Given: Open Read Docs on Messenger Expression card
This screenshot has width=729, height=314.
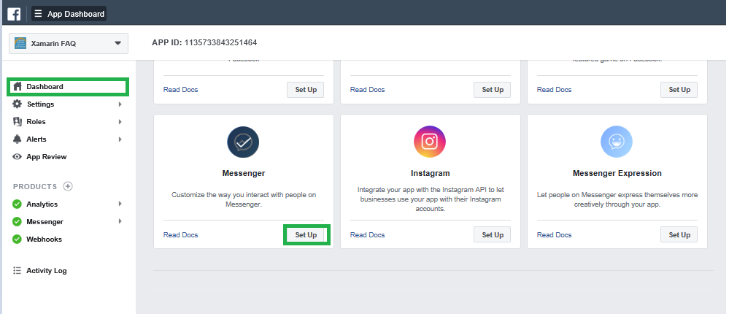Looking at the screenshot, I should (554, 235).
